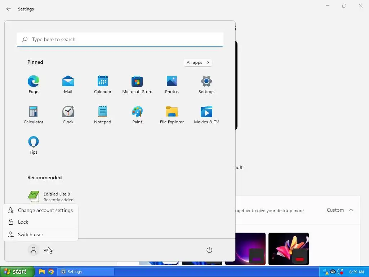
Task: Select the purple glow theme thumbnail
Action: [245, 249]
